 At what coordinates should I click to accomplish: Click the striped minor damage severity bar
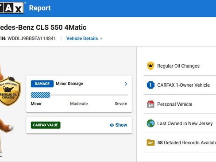click(x=40, y=95)
